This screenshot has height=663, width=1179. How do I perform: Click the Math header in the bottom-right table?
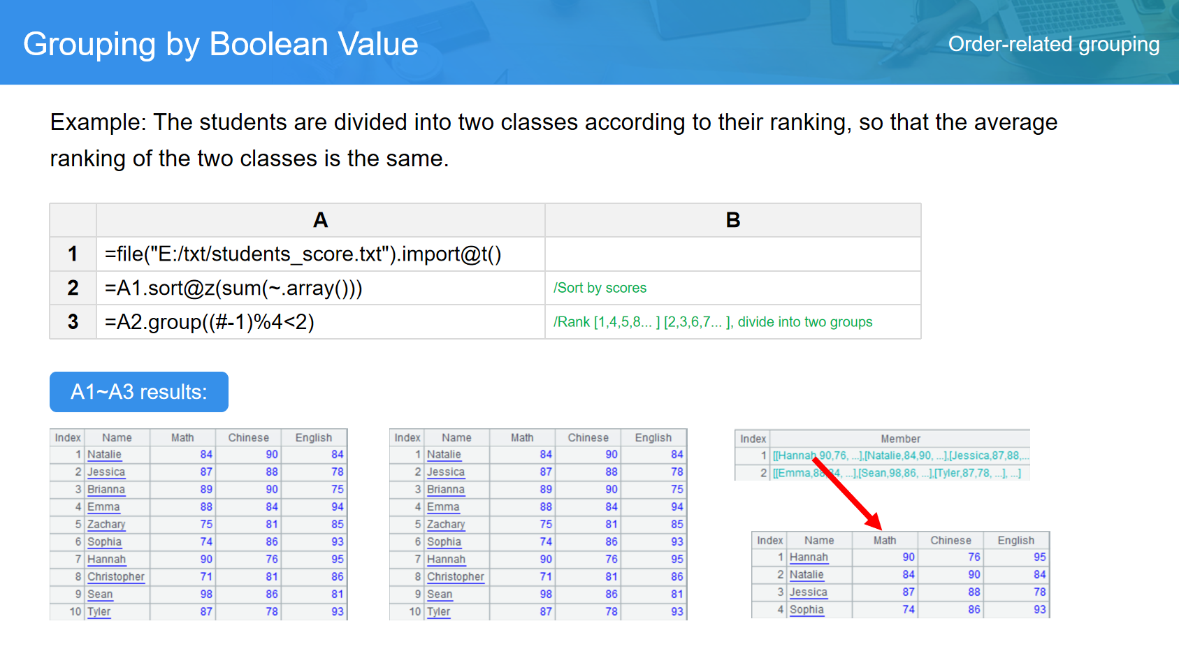click(884, 541)
